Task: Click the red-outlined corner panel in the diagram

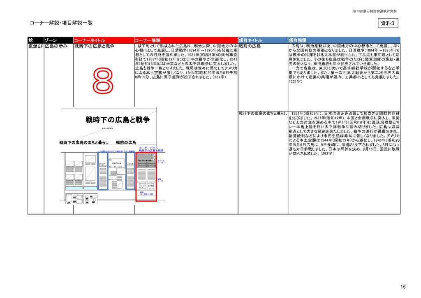Action: point(146,177)
